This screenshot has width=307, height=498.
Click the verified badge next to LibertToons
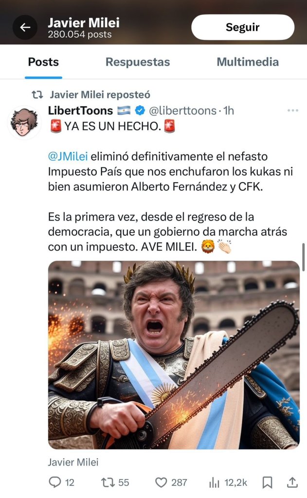tap(140, 111)
